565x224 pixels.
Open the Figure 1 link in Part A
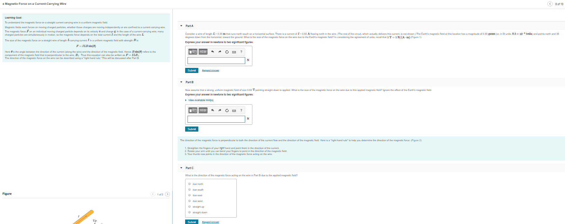(x=416, y=37)
